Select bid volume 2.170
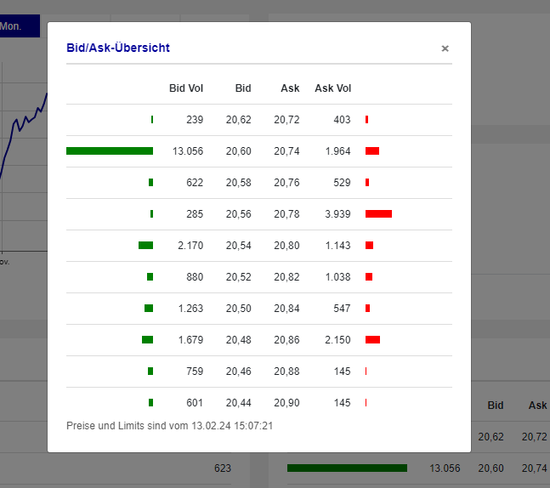The image size is (550, 488). [x=190, y=245]
